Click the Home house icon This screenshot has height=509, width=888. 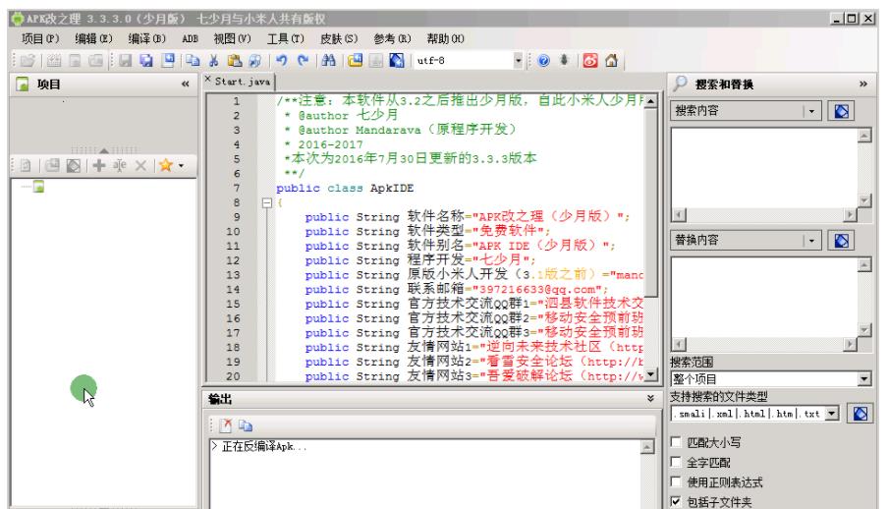point(611,61)
